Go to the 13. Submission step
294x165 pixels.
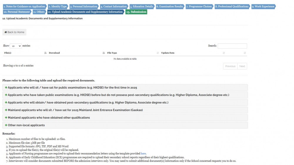click(x=136, y=12)
